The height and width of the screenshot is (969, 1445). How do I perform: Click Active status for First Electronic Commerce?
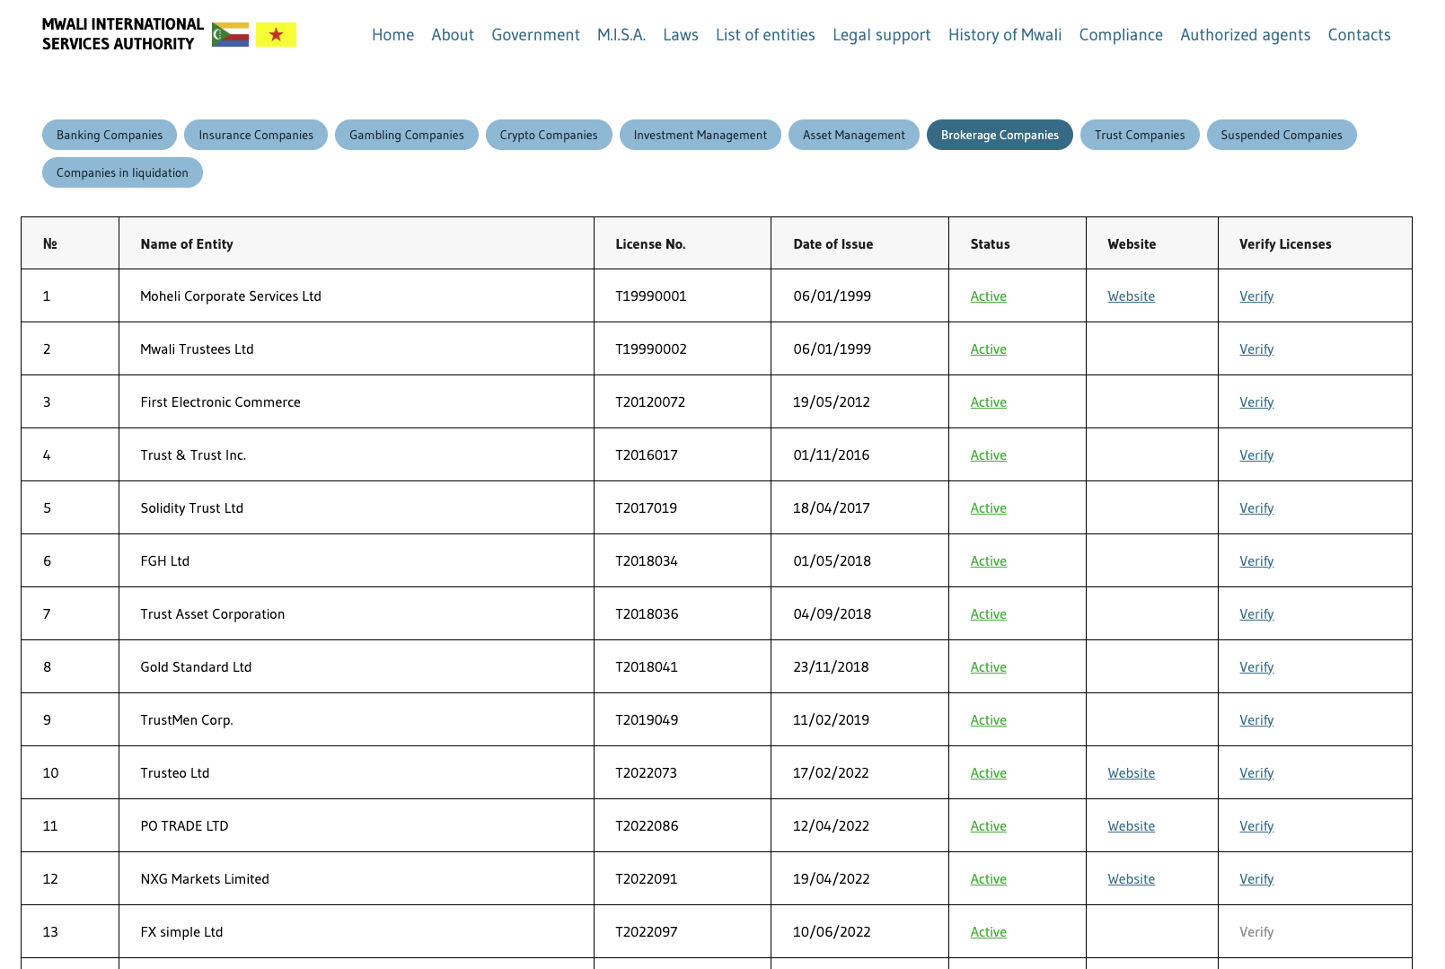pyautogui.click(x=988, y=402)
